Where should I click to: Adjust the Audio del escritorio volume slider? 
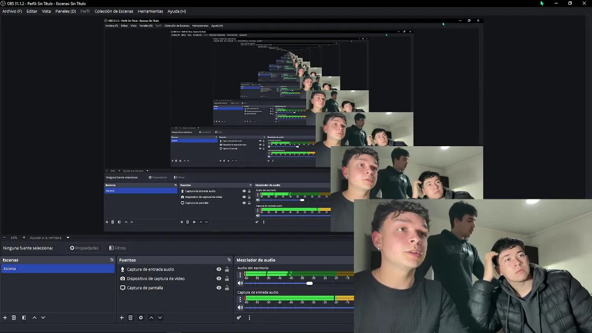(x=309, y=283)
